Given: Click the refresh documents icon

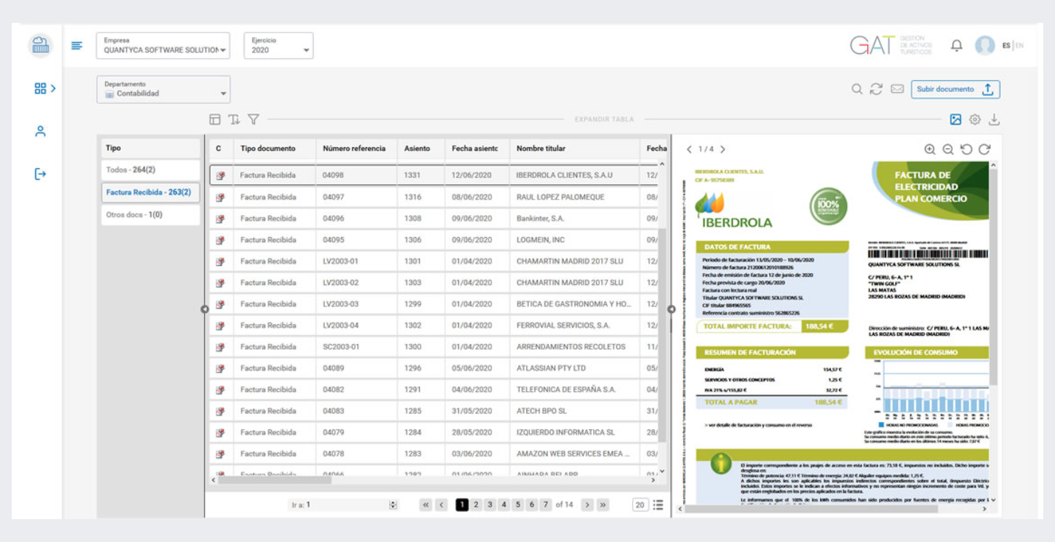Looking at the screenshot, I should coord(876,89).
